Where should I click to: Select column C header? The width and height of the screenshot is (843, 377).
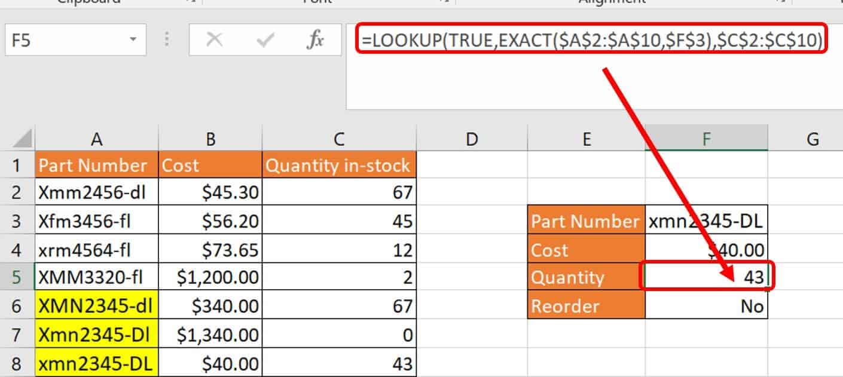[338, 139]
